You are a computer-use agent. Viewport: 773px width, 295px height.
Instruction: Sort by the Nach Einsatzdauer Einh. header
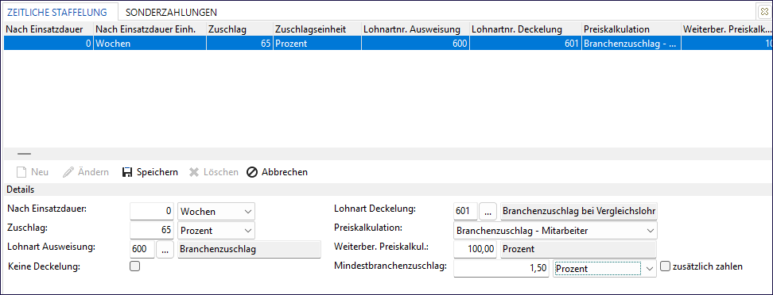[150, 29]
